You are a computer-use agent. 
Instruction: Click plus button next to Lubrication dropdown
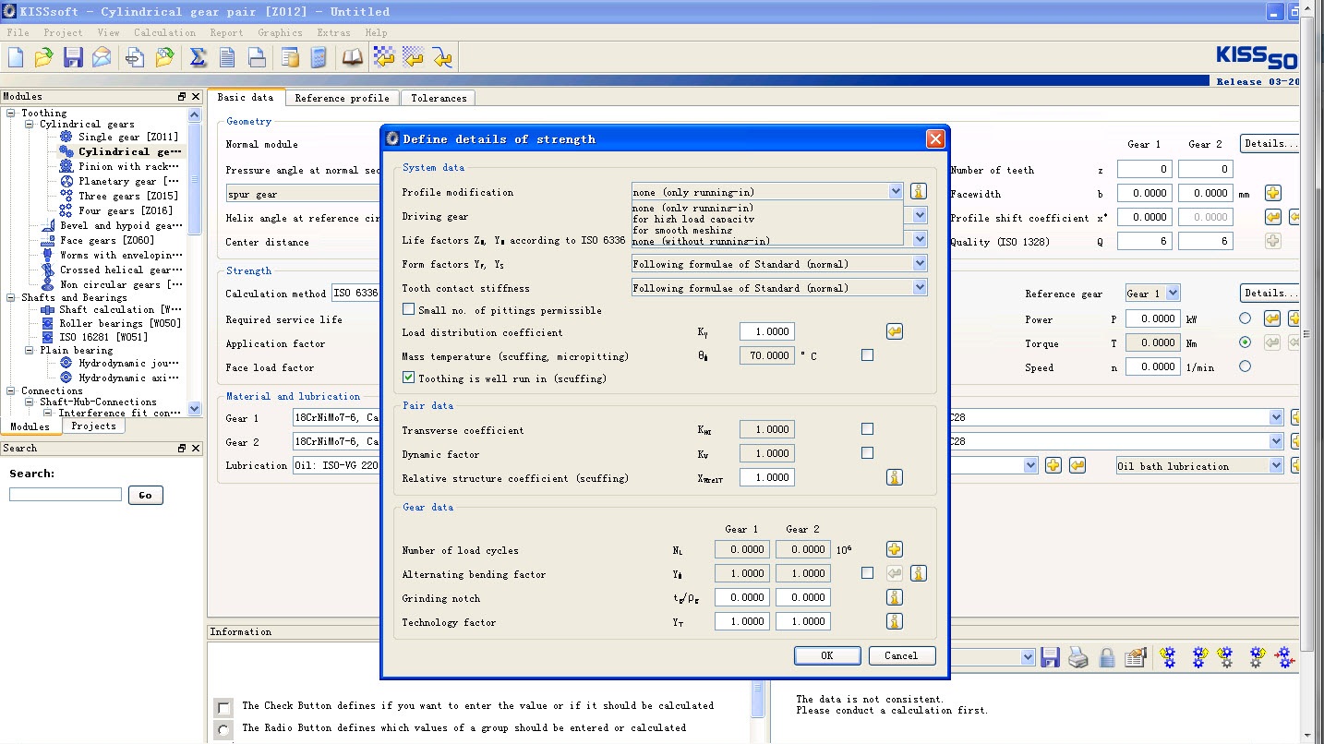1053,465
